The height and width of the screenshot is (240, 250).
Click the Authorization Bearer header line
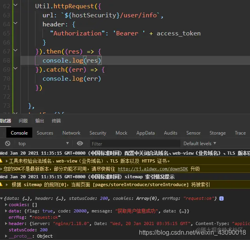coord(125,33)
